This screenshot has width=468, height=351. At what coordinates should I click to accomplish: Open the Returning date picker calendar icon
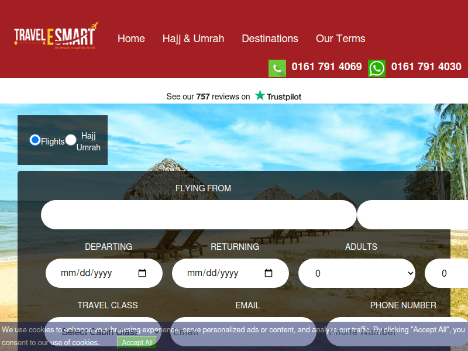coord(268,273)
